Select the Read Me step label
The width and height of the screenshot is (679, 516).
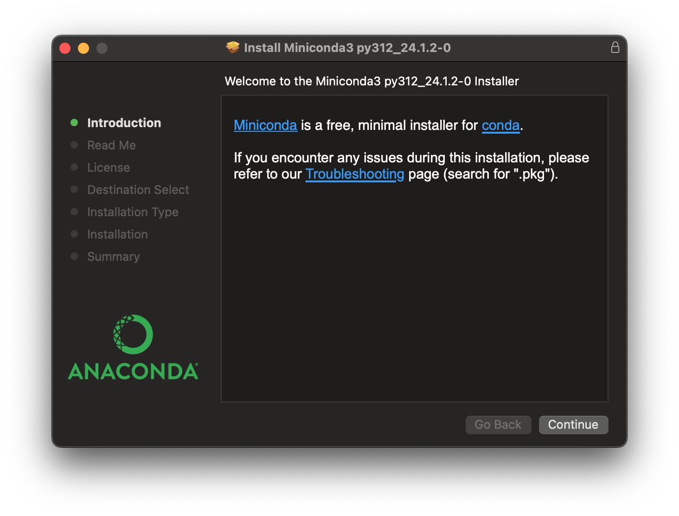coord(111,145)
